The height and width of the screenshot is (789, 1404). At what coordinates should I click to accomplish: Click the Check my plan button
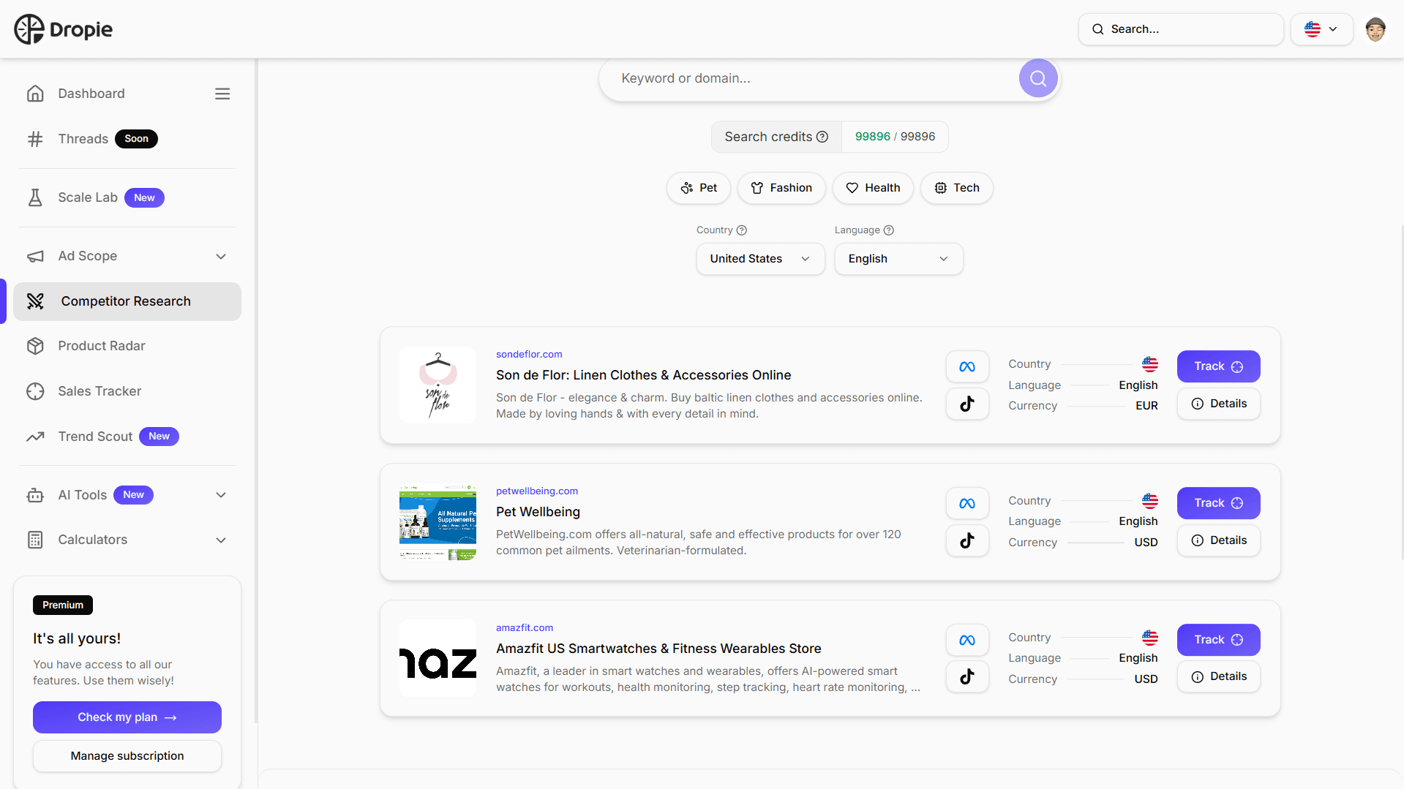[x=127, y=717]
